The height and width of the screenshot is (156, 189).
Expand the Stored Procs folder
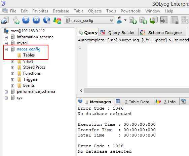(x=12, y=68)
